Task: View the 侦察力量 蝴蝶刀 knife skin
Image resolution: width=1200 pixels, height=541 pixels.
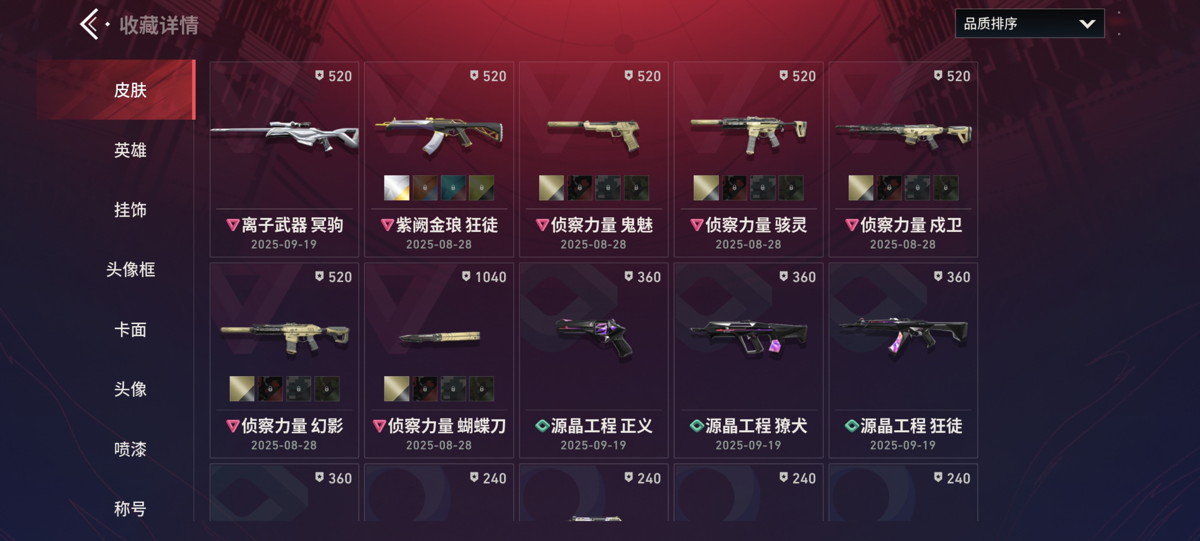Action: 439,360
